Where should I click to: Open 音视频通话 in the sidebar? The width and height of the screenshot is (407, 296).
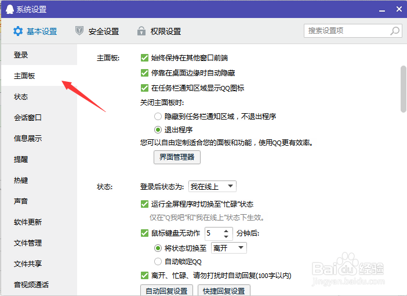click(39, 284)
